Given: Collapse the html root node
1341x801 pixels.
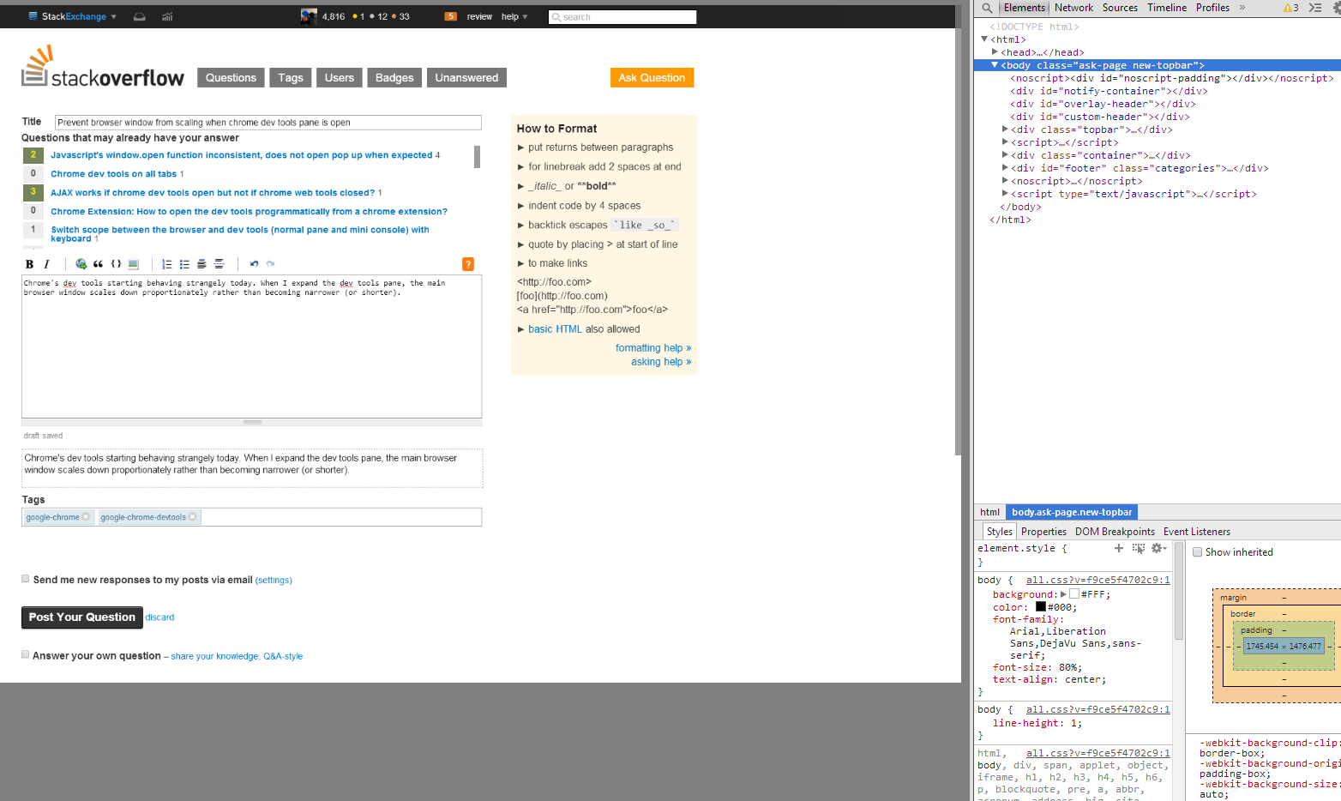Looking at the screenshot, I should tap(984, 39).
